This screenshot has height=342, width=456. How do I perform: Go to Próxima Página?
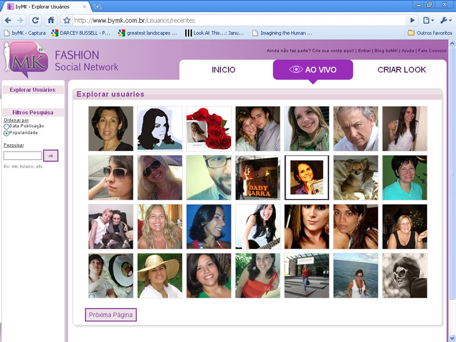(x=111, y=315)
